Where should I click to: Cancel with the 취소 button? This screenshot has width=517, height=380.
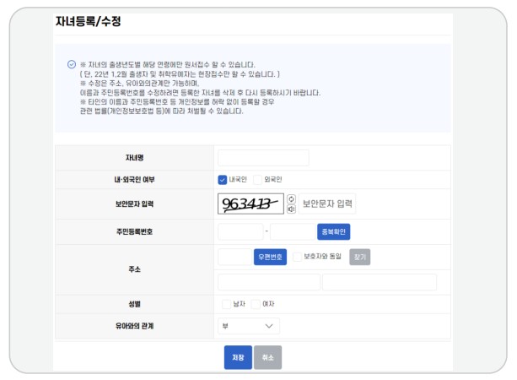(x=267, y=357)
